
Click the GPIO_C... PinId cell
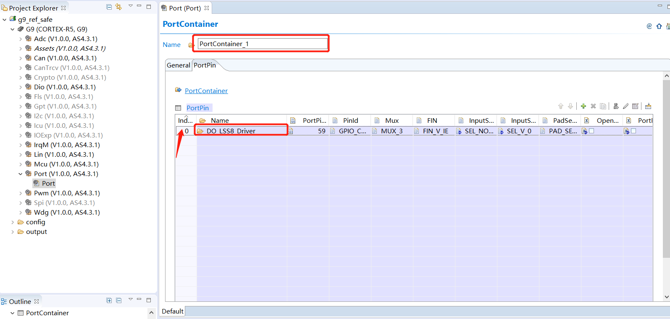click(x=350, y=131)
